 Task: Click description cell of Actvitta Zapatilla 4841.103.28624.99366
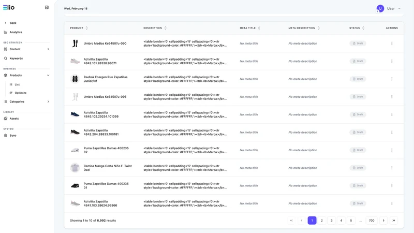point(185,203)
